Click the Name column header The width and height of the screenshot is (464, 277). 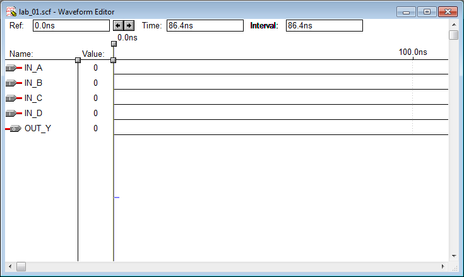[21, 54]
